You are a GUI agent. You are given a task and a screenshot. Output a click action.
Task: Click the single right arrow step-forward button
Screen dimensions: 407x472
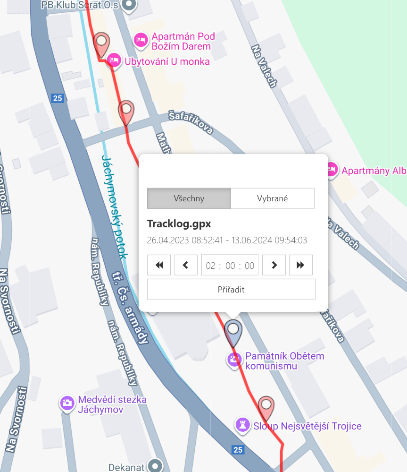click(274, 265)
